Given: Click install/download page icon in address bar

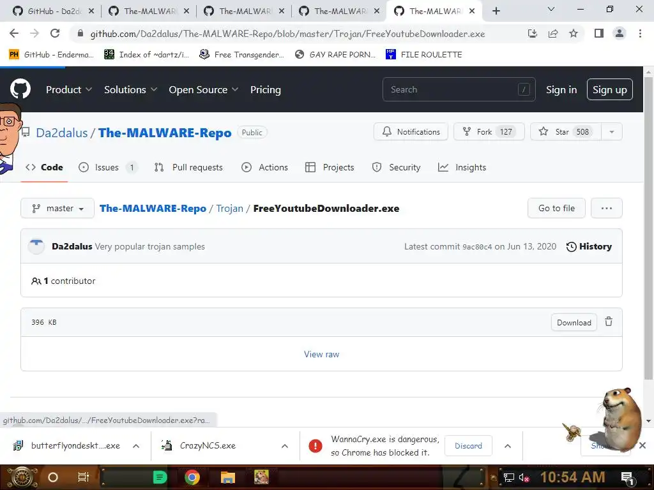Looking at the screenshot, I should coord(533,33).
